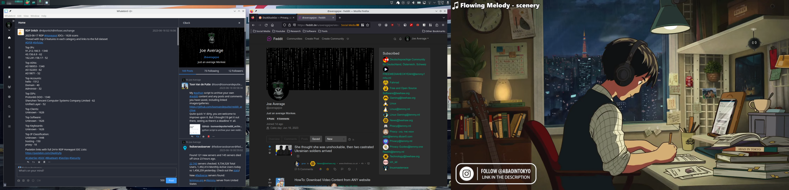Open Create Post link on Feddit
Image resolution: width=789 pixels, height=190 pixels.
(x=312, y=39)
